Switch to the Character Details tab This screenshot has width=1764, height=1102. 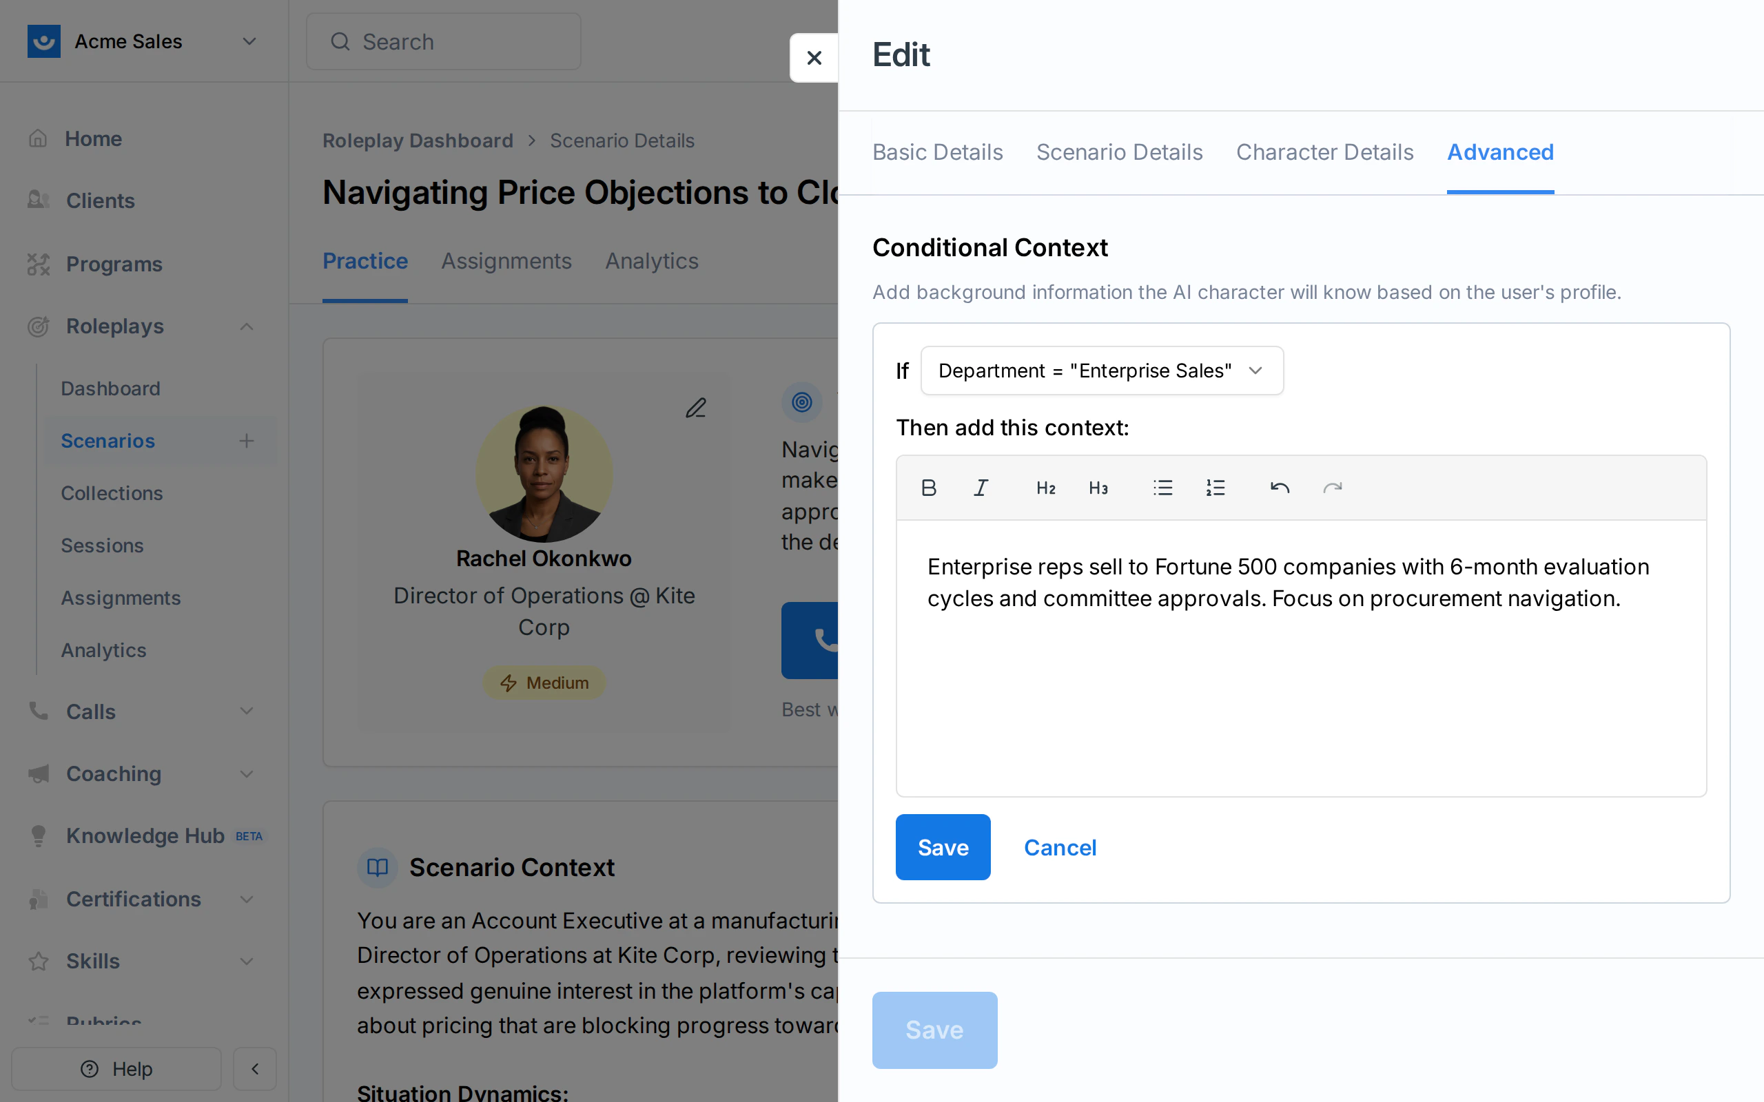click(x=1324, y=152)
